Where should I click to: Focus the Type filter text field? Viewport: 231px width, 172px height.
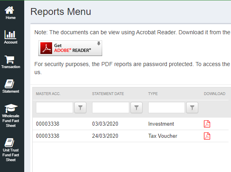point(166,108)
